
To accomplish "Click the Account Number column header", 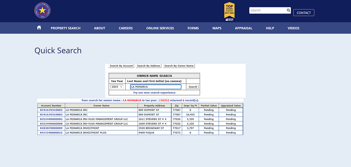I will [x=51, y=106].
